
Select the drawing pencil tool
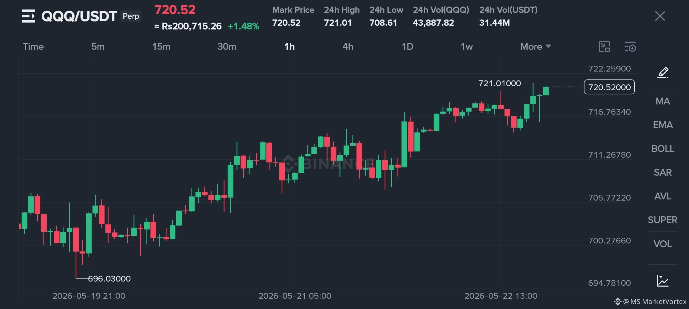[x=663, y=72]
